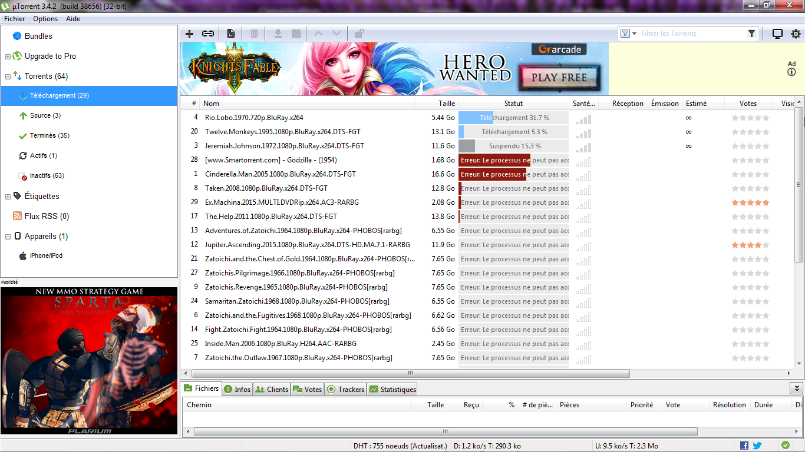Open the remote monitor icon in toolbar
Viewport: 805px width, 452px height.
tap(777, 34)
